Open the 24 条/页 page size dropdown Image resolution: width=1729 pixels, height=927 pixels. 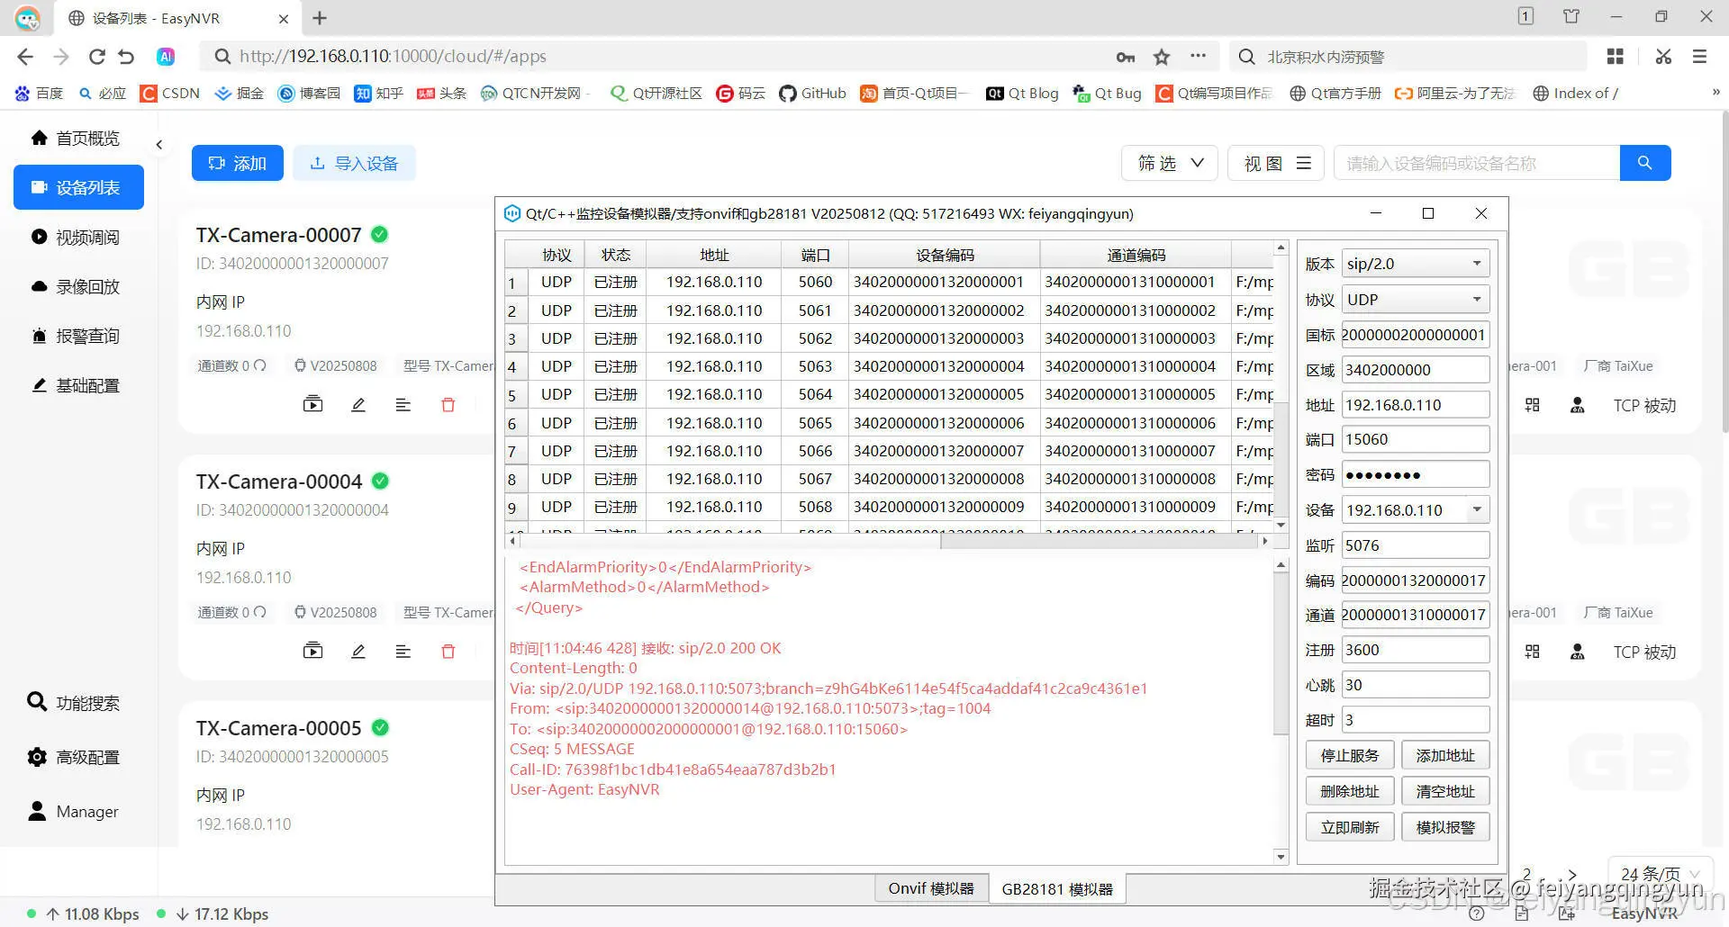[x=1660, y=874]
